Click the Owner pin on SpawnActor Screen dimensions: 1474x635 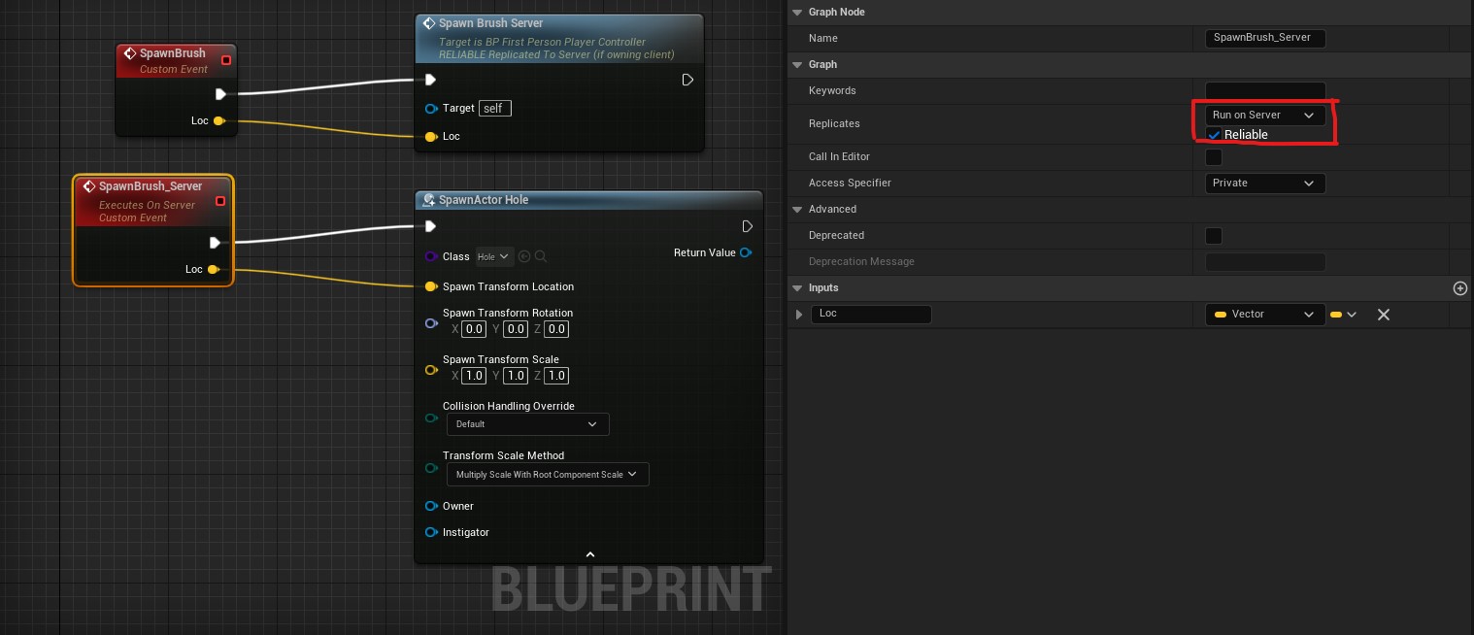pos(430,506)
